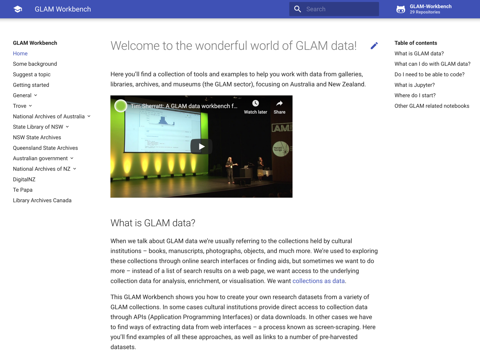This screenshot has height=359, width=480.
Task: Expand National Archives of Australia chevron
Action: pos(89,116)
